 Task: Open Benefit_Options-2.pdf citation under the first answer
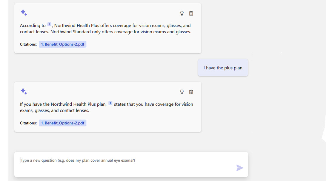tap(62, 44)
